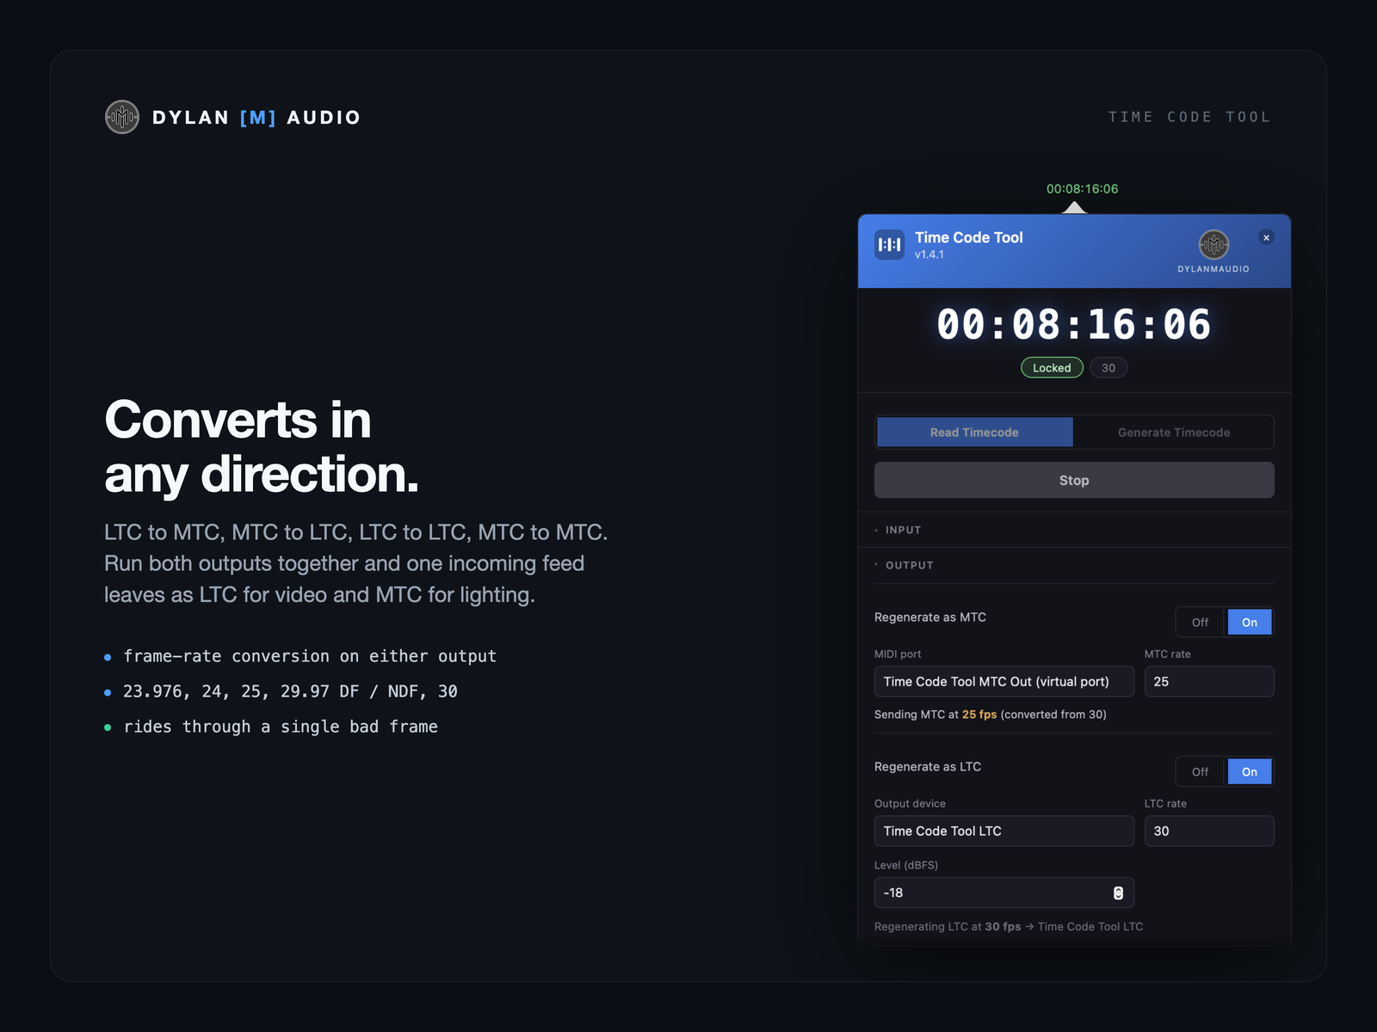
Task: Turn Regenerate as LTC on
Action: (1250, 771)
